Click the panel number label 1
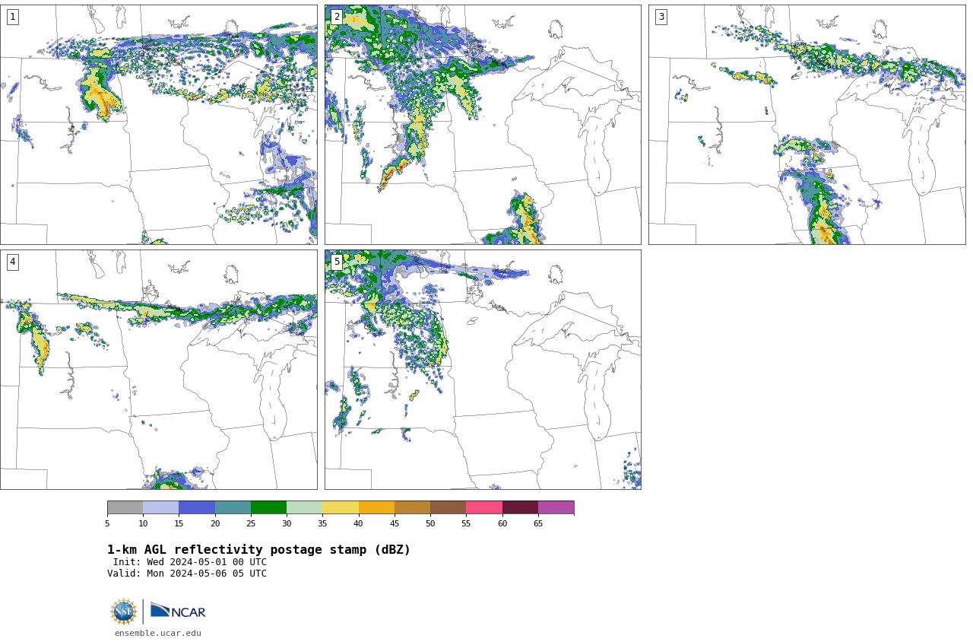The height and width of the screenshot is (642, 973). click(12, 17)
